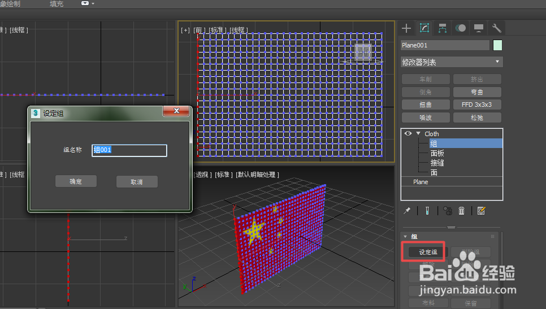Click the 设定组 button
Viewport: 546px width, 309px height.
[x=428, y=252]
